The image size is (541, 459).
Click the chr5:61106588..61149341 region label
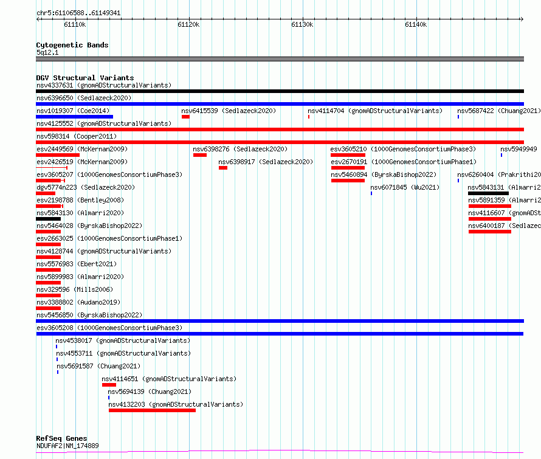78,13
